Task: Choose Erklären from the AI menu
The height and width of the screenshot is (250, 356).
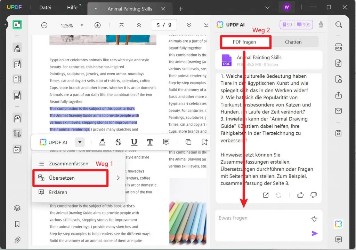Action: pyautogui.click(x=58, y=192)
